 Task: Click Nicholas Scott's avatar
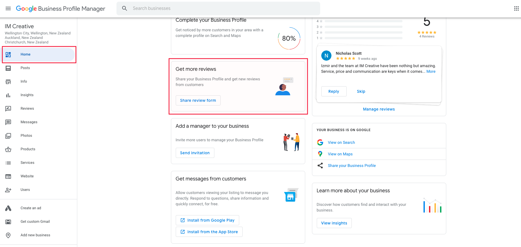pos(326,56)
